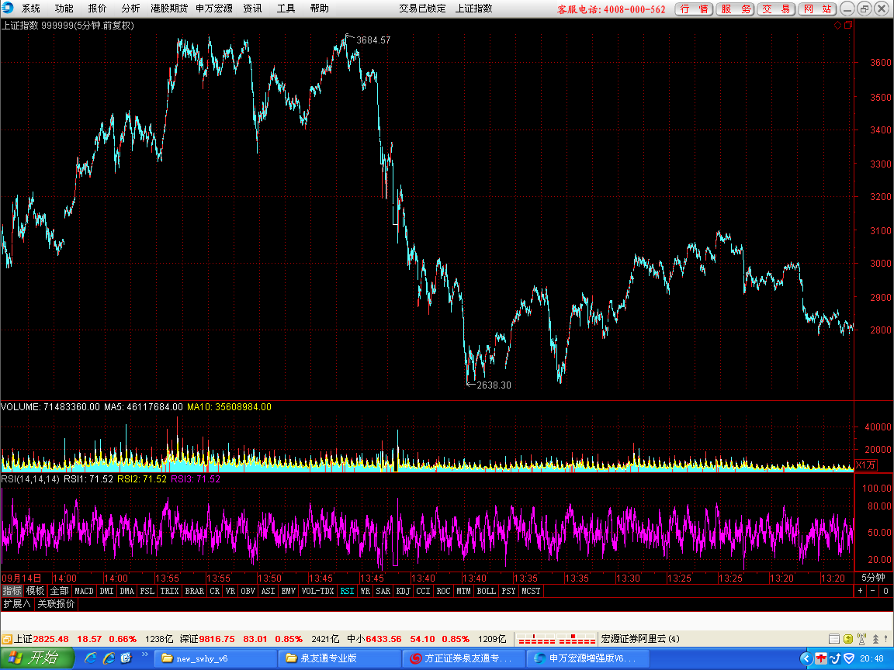The height and width of the screenshot is (670, 894).
Task: Click the 网站 button
Action: click(817, 9)
